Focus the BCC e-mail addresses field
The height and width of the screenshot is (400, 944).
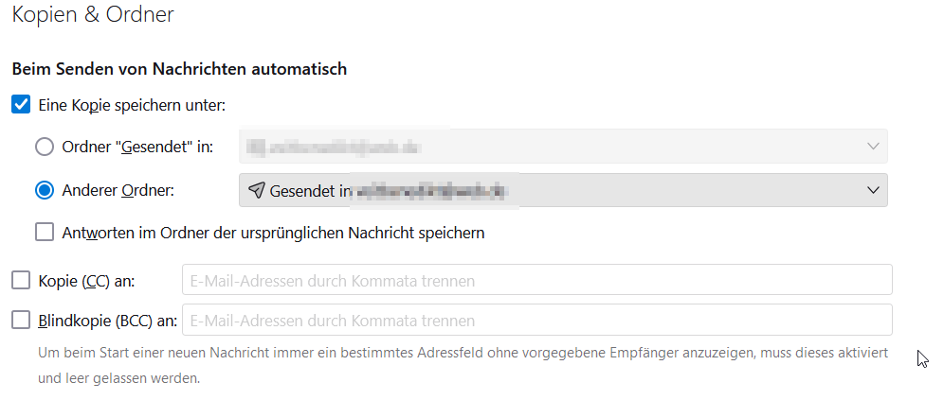(536, 321)
